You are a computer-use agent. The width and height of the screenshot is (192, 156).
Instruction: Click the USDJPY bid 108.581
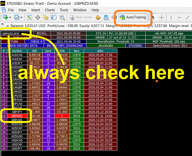click(x=35, y=148)
